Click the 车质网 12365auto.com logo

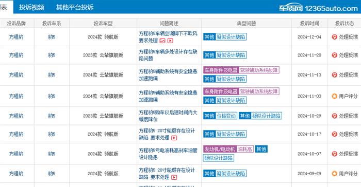coord(318,8)
